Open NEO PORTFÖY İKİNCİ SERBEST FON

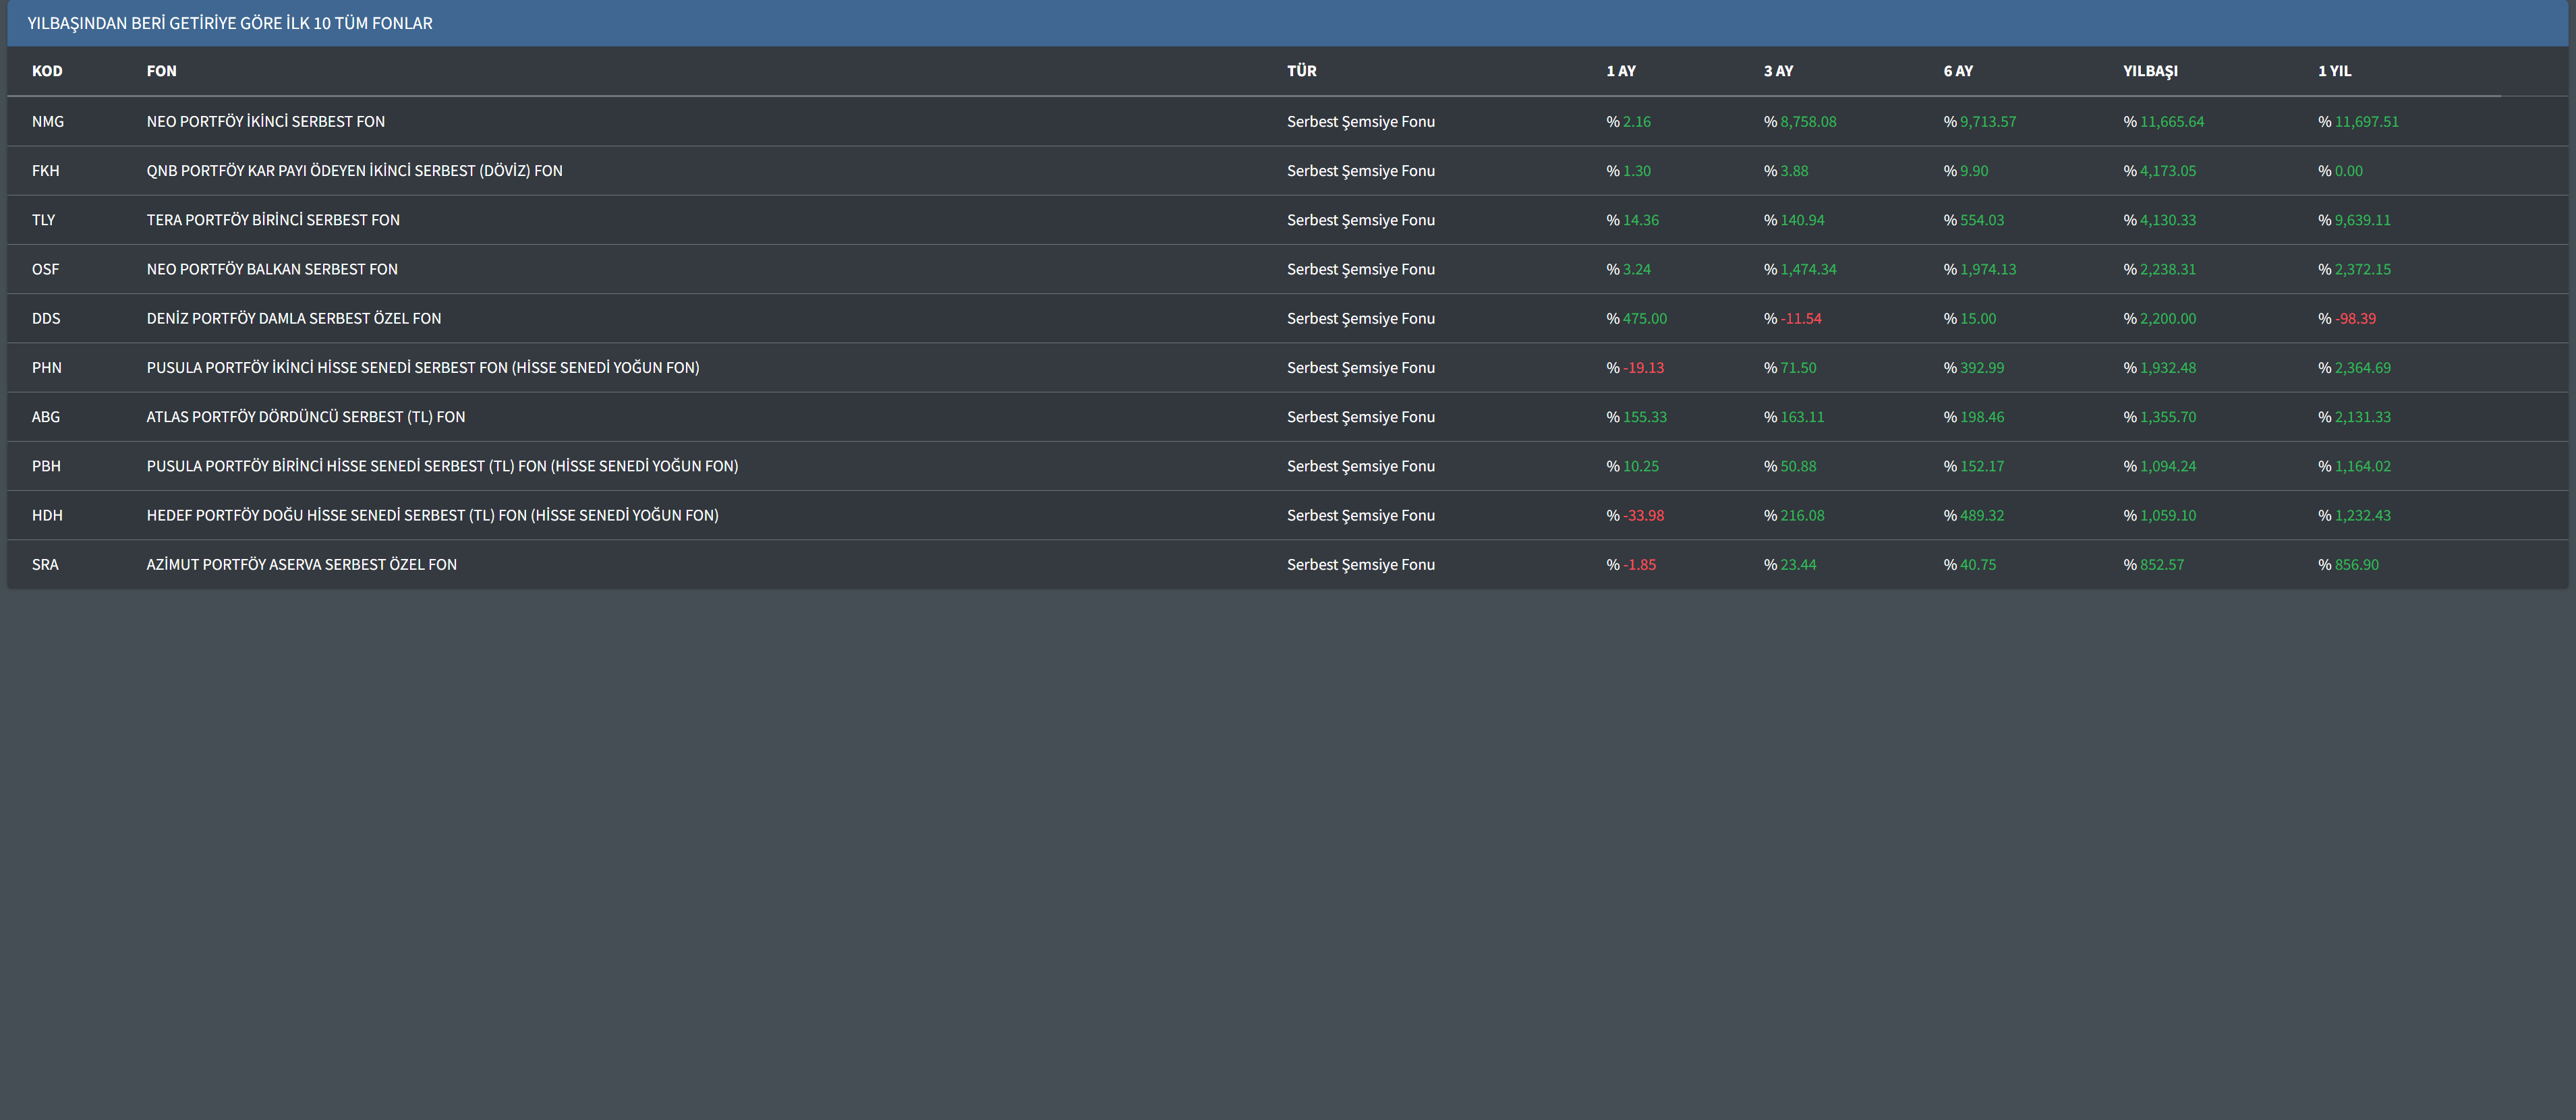pos(265,122)
